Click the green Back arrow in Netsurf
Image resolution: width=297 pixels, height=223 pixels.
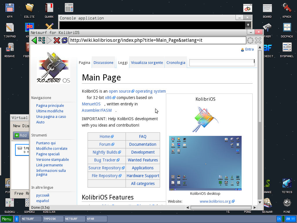pyautogui.click(x=34, y=40)
